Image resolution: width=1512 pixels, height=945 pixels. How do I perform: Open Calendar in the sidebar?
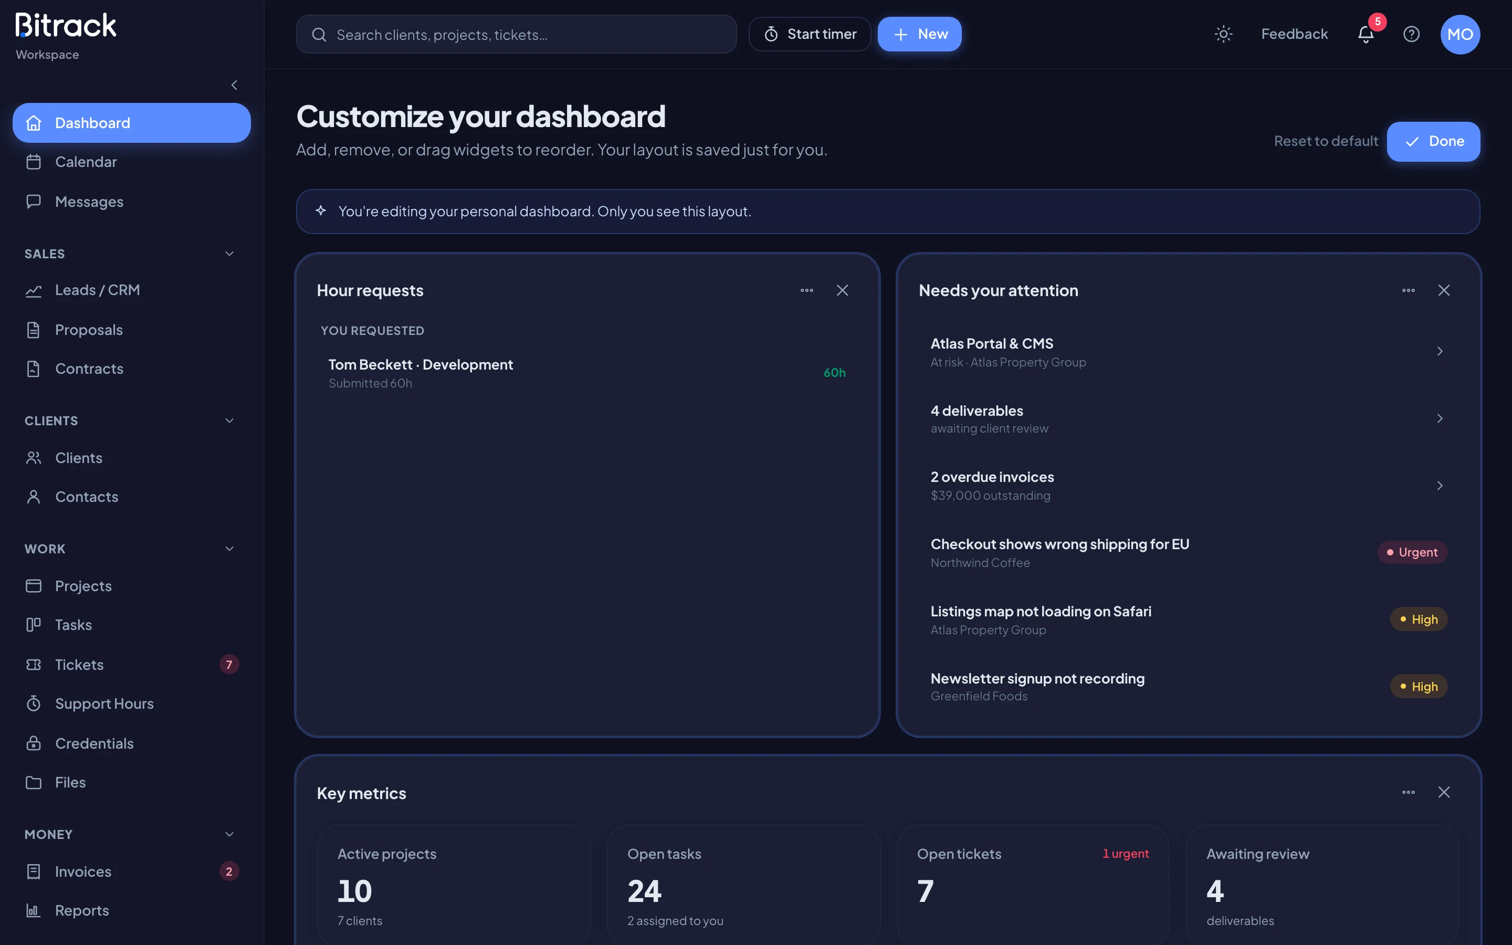[x=131, y=162]
